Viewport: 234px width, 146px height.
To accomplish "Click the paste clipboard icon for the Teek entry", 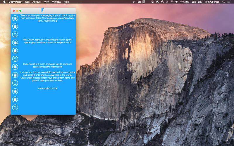I will (x=15, y=26).
